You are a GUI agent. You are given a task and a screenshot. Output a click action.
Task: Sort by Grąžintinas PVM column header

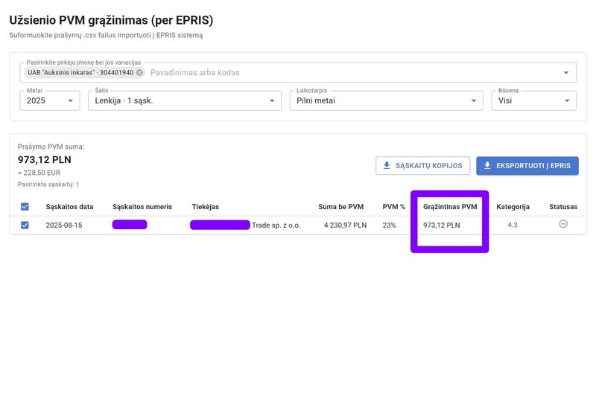click(450, 207)
